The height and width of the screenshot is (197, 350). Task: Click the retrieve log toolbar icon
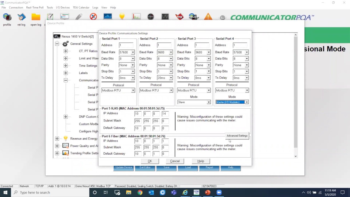click(x=21, y=17)
